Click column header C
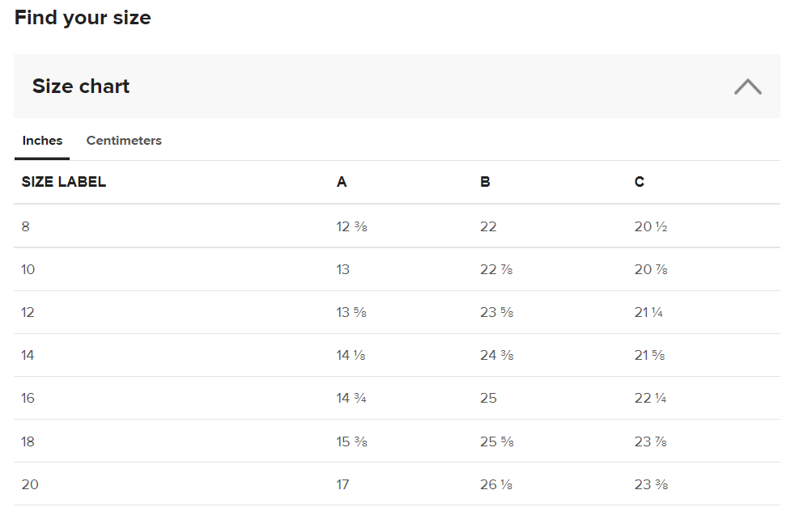Screen dimensions: 795x528 640,183
